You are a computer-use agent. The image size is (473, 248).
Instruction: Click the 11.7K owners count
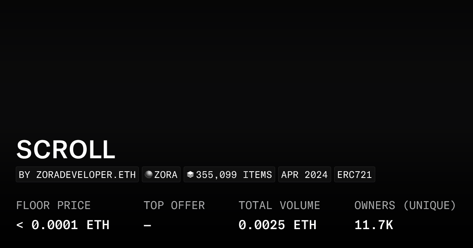tap(373, 225)
